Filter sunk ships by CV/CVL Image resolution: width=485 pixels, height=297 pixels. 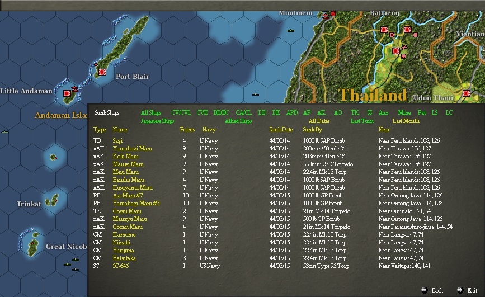pyautogui.click(x=181, y=112)
